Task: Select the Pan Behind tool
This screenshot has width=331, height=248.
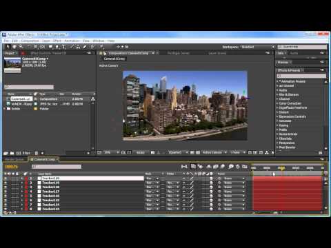Action: (43, 47)
